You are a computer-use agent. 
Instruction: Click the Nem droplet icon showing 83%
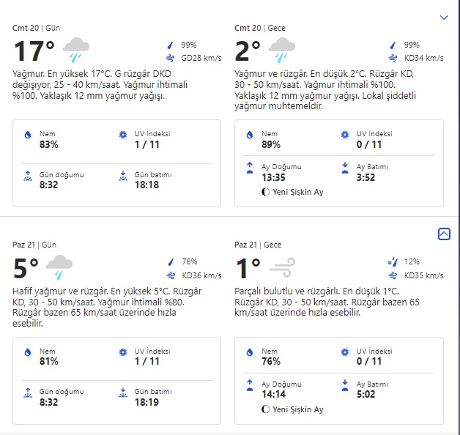pos(28,135)
